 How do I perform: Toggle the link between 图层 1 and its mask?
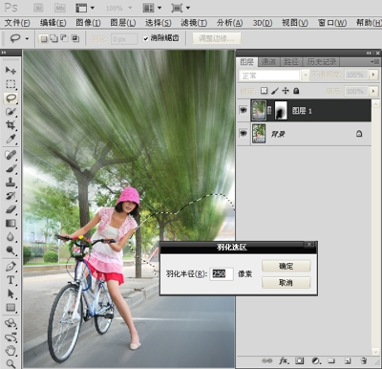(x=269, y=110)
